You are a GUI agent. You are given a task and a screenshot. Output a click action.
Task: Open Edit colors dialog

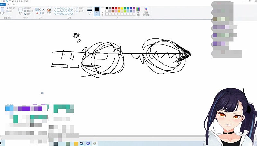pyautogui.click(x=138, y=11)
